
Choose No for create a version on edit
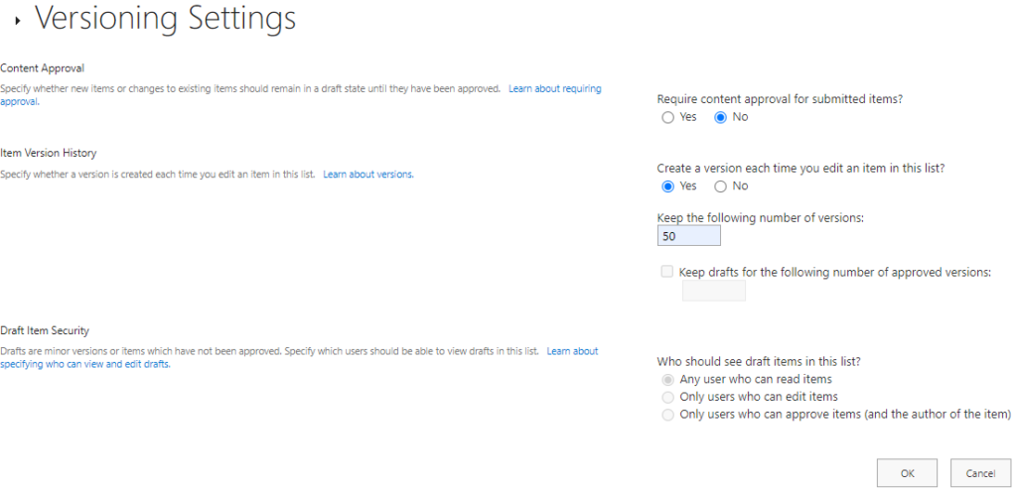pyautogui.click(x=721, y=186)
